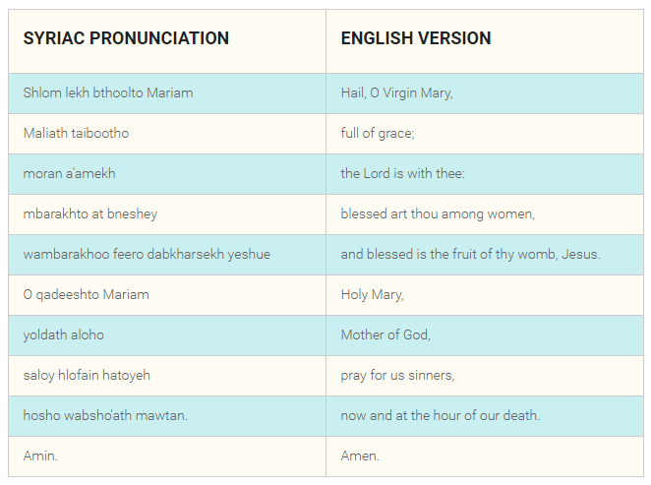Click on 'moran a'amekh' text
Viewport: 651px width, 485px height.
tap(69, 174)
